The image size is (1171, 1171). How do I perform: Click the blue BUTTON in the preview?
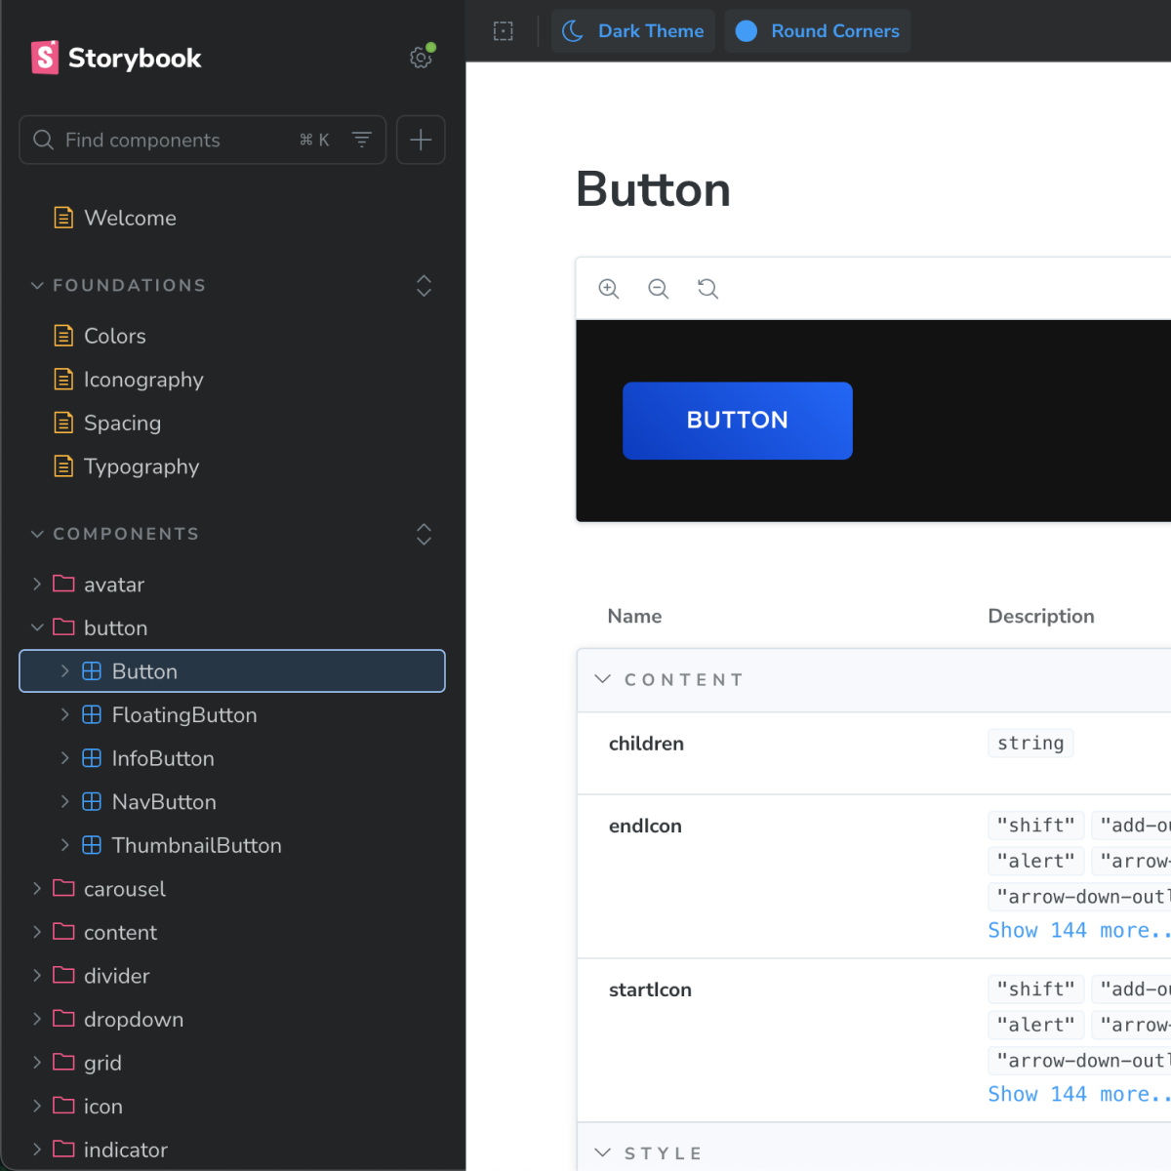738,421
